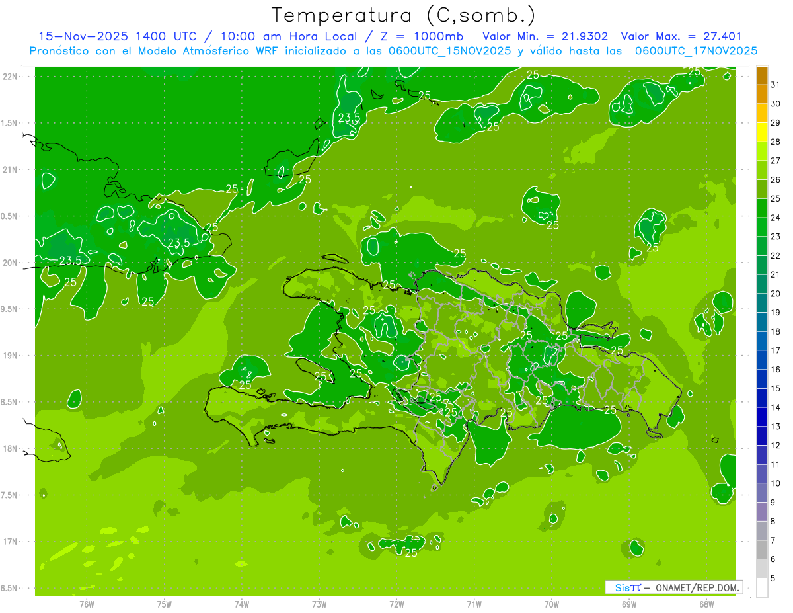793x613 pixels.
Task: Click the 76W longitude axis label
Action: point(87,604)
